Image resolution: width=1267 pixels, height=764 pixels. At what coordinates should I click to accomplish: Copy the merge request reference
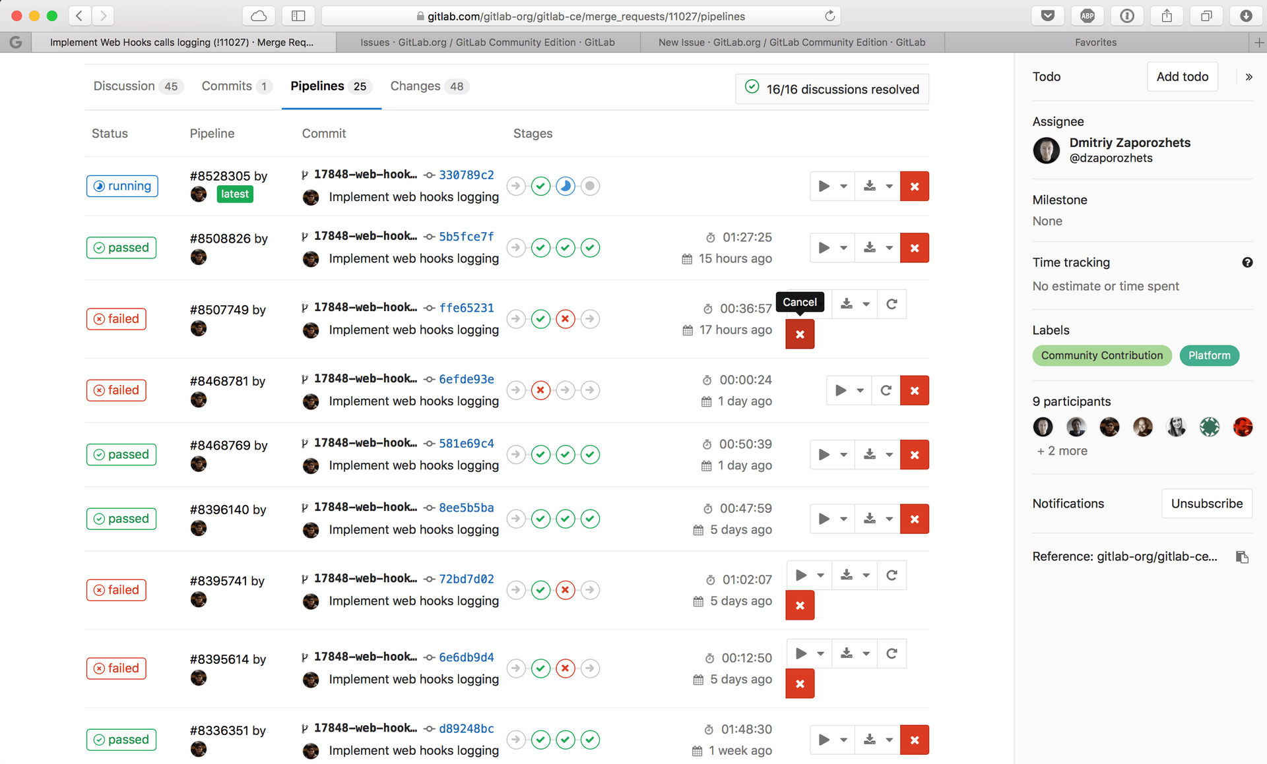pos(1243,557)
